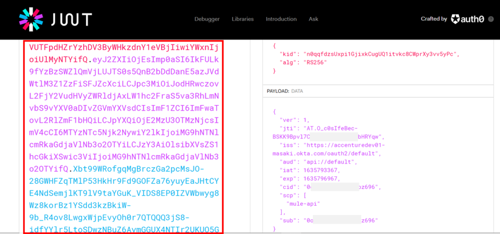The width and height of the screenshot is (500, 234).
Task: Click the "Crafted by" text
Action: pos(434,19)
